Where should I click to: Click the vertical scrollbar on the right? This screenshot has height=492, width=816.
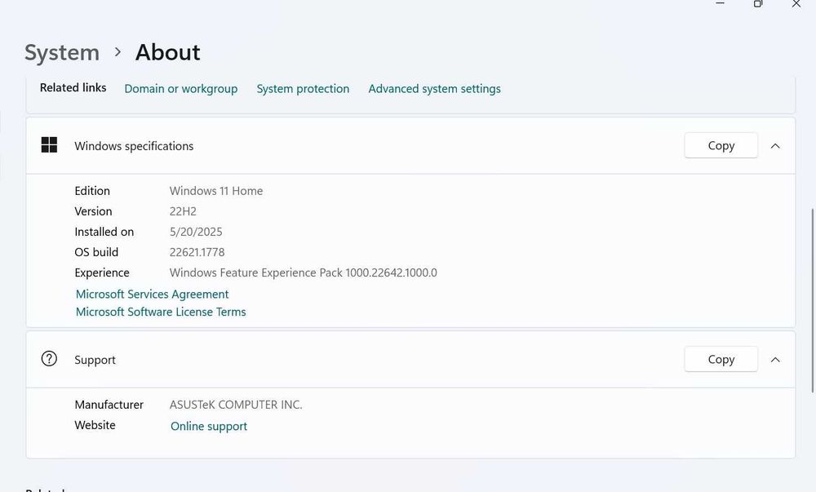click(x=811, y=269)
